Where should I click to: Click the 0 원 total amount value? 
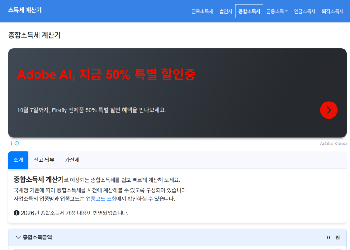[333, 237]
